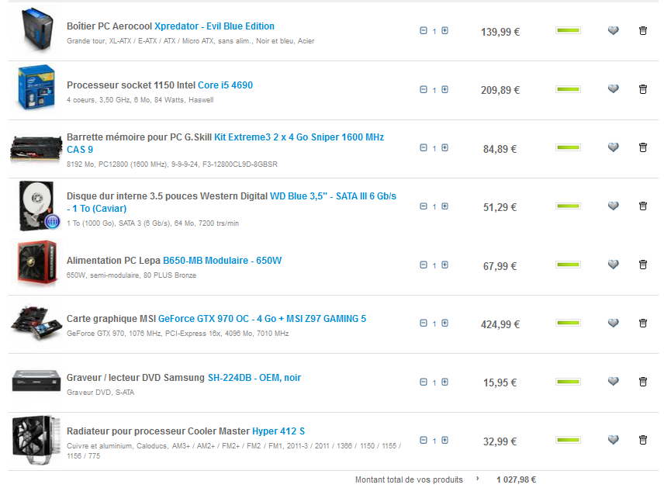The width and height of the screenshot is (671, 488).
Task: Click '650W, semi-modulaire, 80 PLUS Bronze' description
Action: 131,275
